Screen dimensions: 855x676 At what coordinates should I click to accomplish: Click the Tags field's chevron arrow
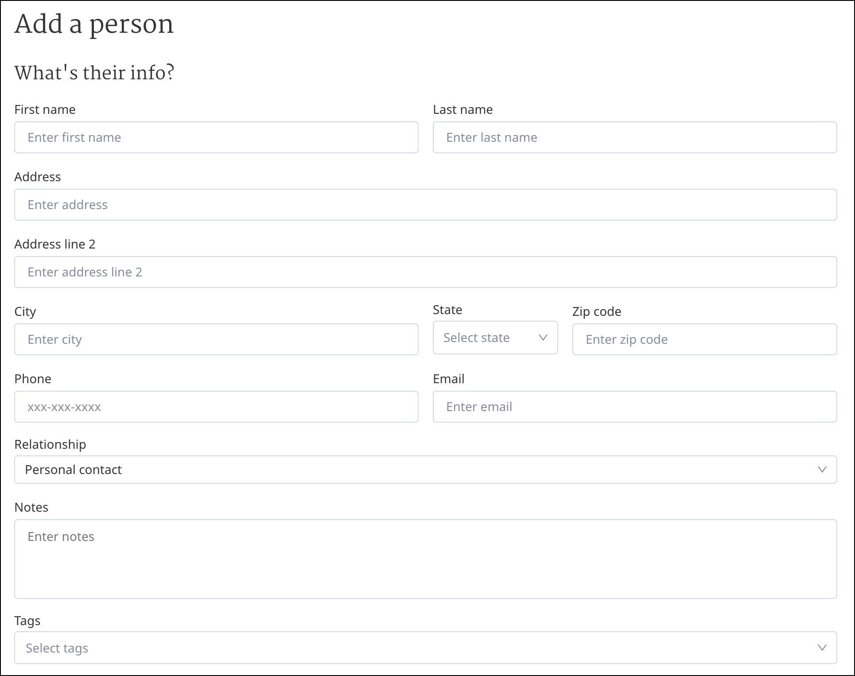click(x=822, y=648)
